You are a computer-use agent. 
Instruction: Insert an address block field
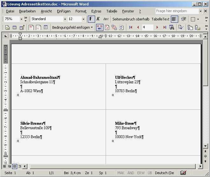[x=31, y=27]
